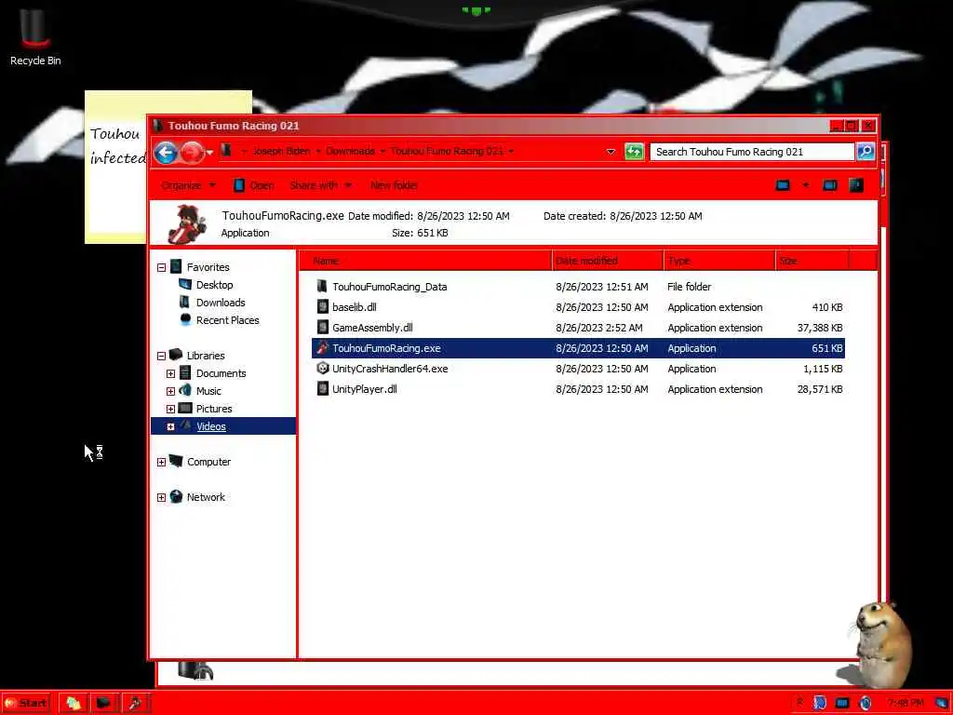The image size is (953, 715).
Task: Sort files by the Size column header
Action: point(812,261)
